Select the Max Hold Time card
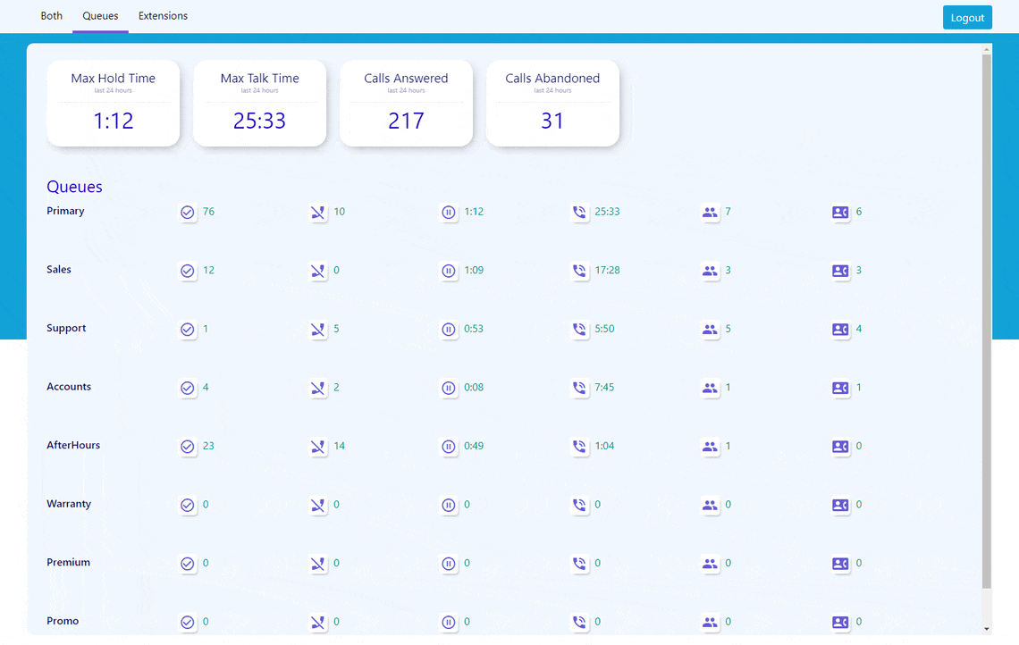The image size is (1019, 645). click(113, 103)
